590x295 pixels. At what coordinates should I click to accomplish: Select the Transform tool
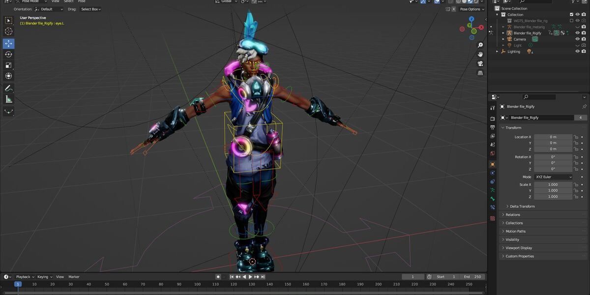coord(8,76)
